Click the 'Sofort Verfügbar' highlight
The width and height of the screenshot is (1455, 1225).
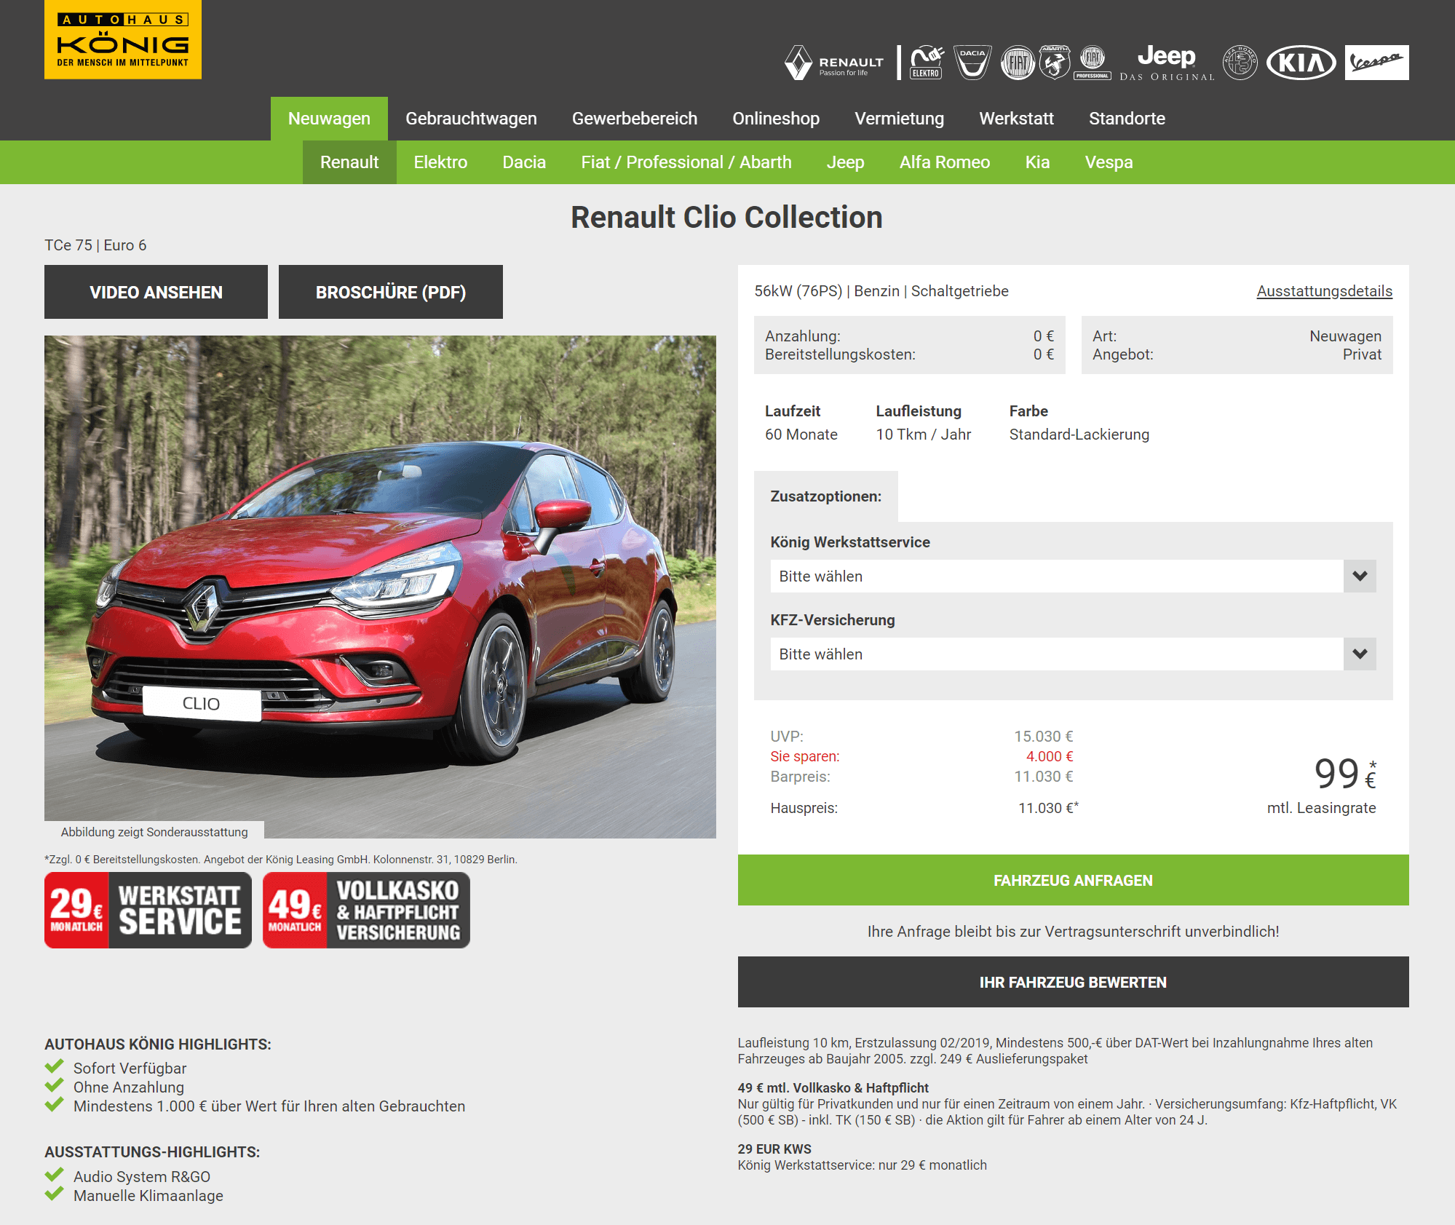[130, 1068]
